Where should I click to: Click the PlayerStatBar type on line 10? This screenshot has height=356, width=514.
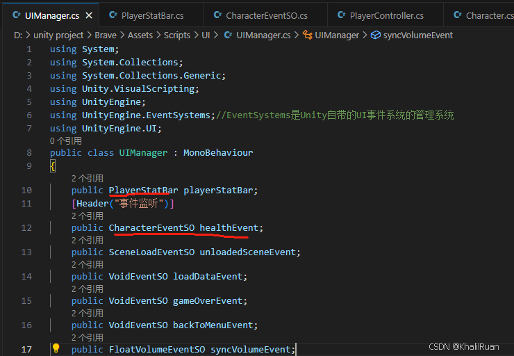[x=143, y=191]
